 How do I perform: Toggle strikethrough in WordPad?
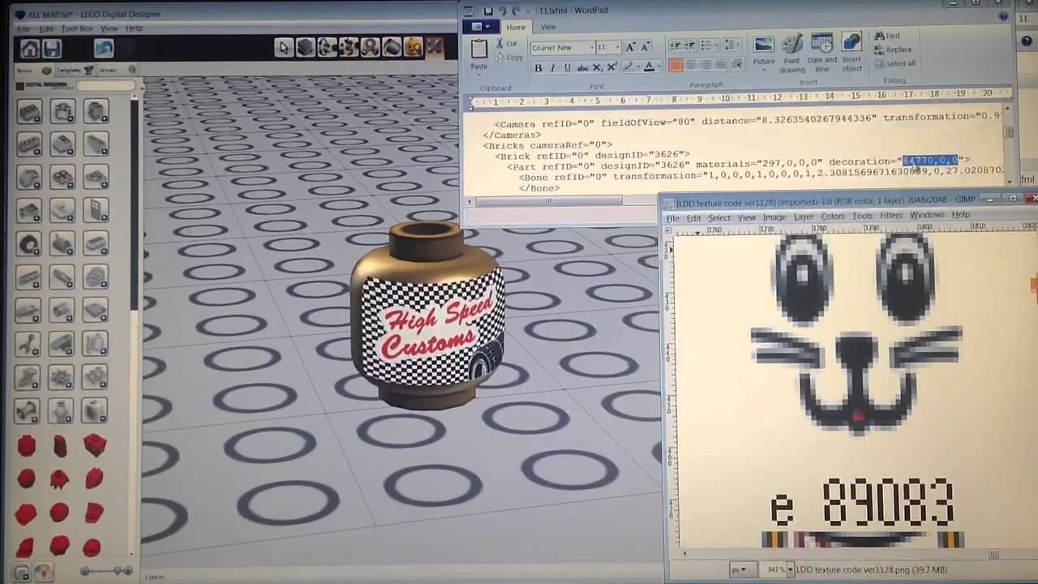click(x=582, y=68)
